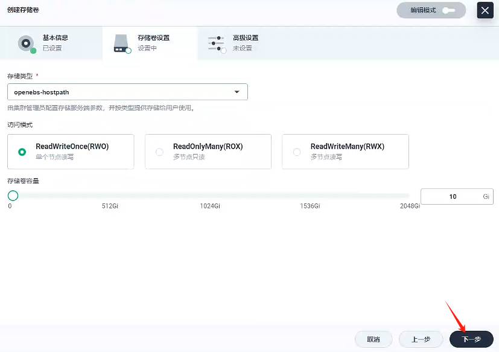Close the 创建存储卷 dialog with X
499x352 pixels.
click(485, 10)
